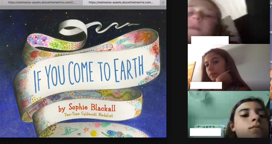
Task: Click the 'by Sophie Blackall' author text
Action: click(87, 108)
